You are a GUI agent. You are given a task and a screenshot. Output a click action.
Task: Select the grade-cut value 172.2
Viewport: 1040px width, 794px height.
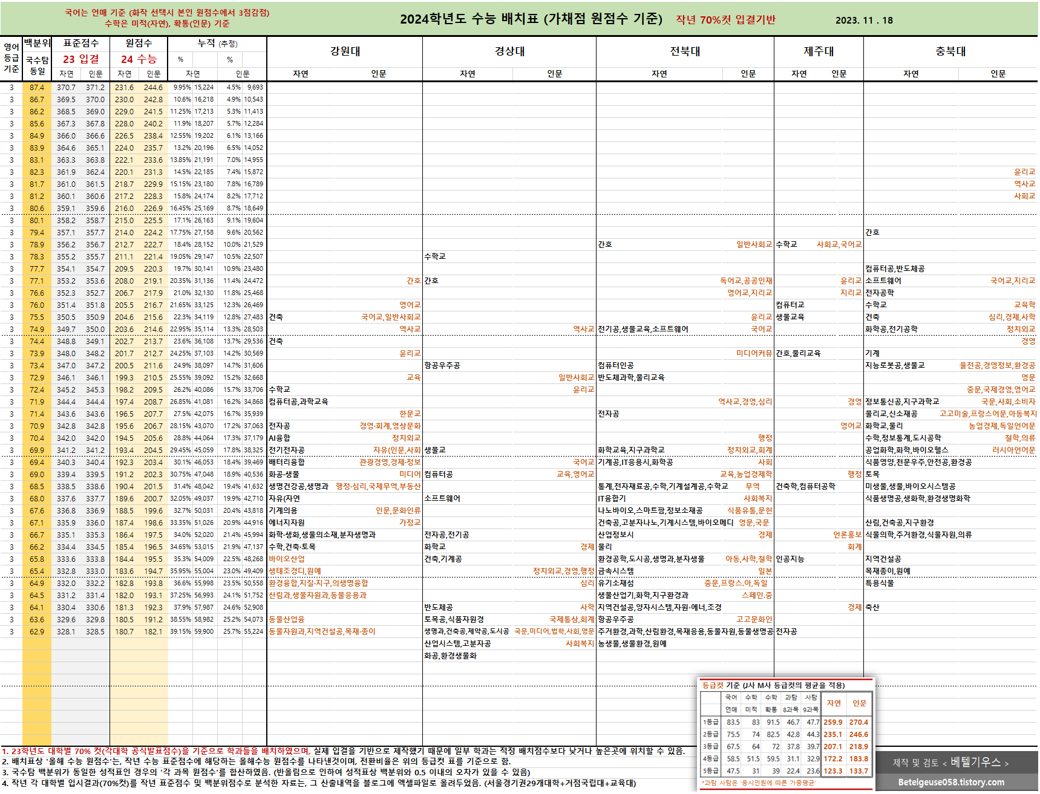tap(833, 758)
